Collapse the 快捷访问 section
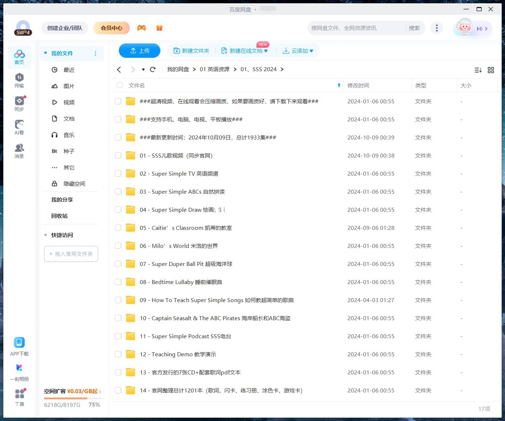This screenshot has width=505, height=421. [46, 235]
